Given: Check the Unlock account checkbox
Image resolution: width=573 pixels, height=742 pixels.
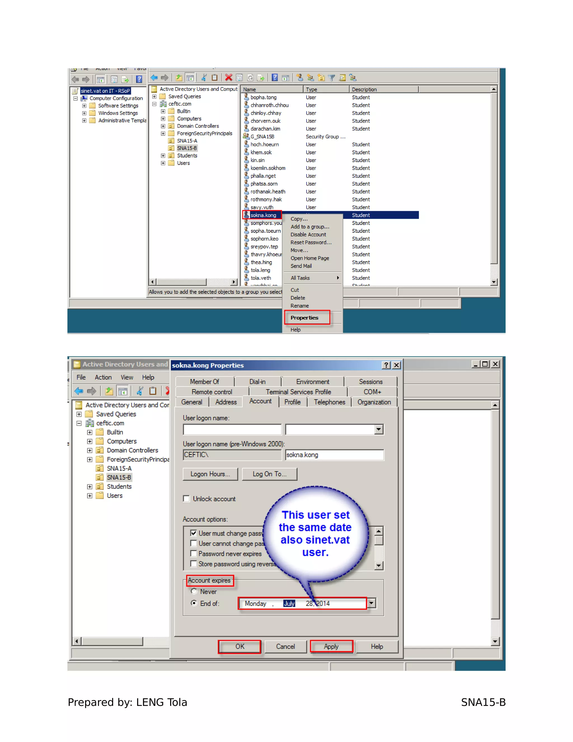Looking at the screenshot, I should [x=186, y=498].
